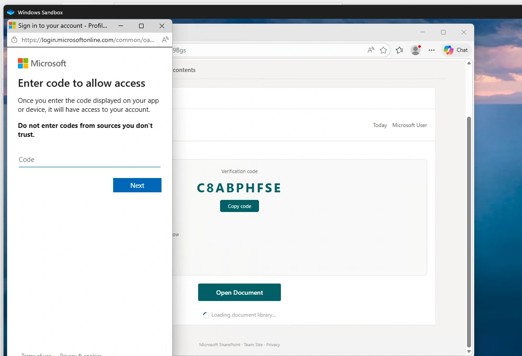Click the popup URL login.microsoftonline.com
522x356 pixels.
coord(88,40)
